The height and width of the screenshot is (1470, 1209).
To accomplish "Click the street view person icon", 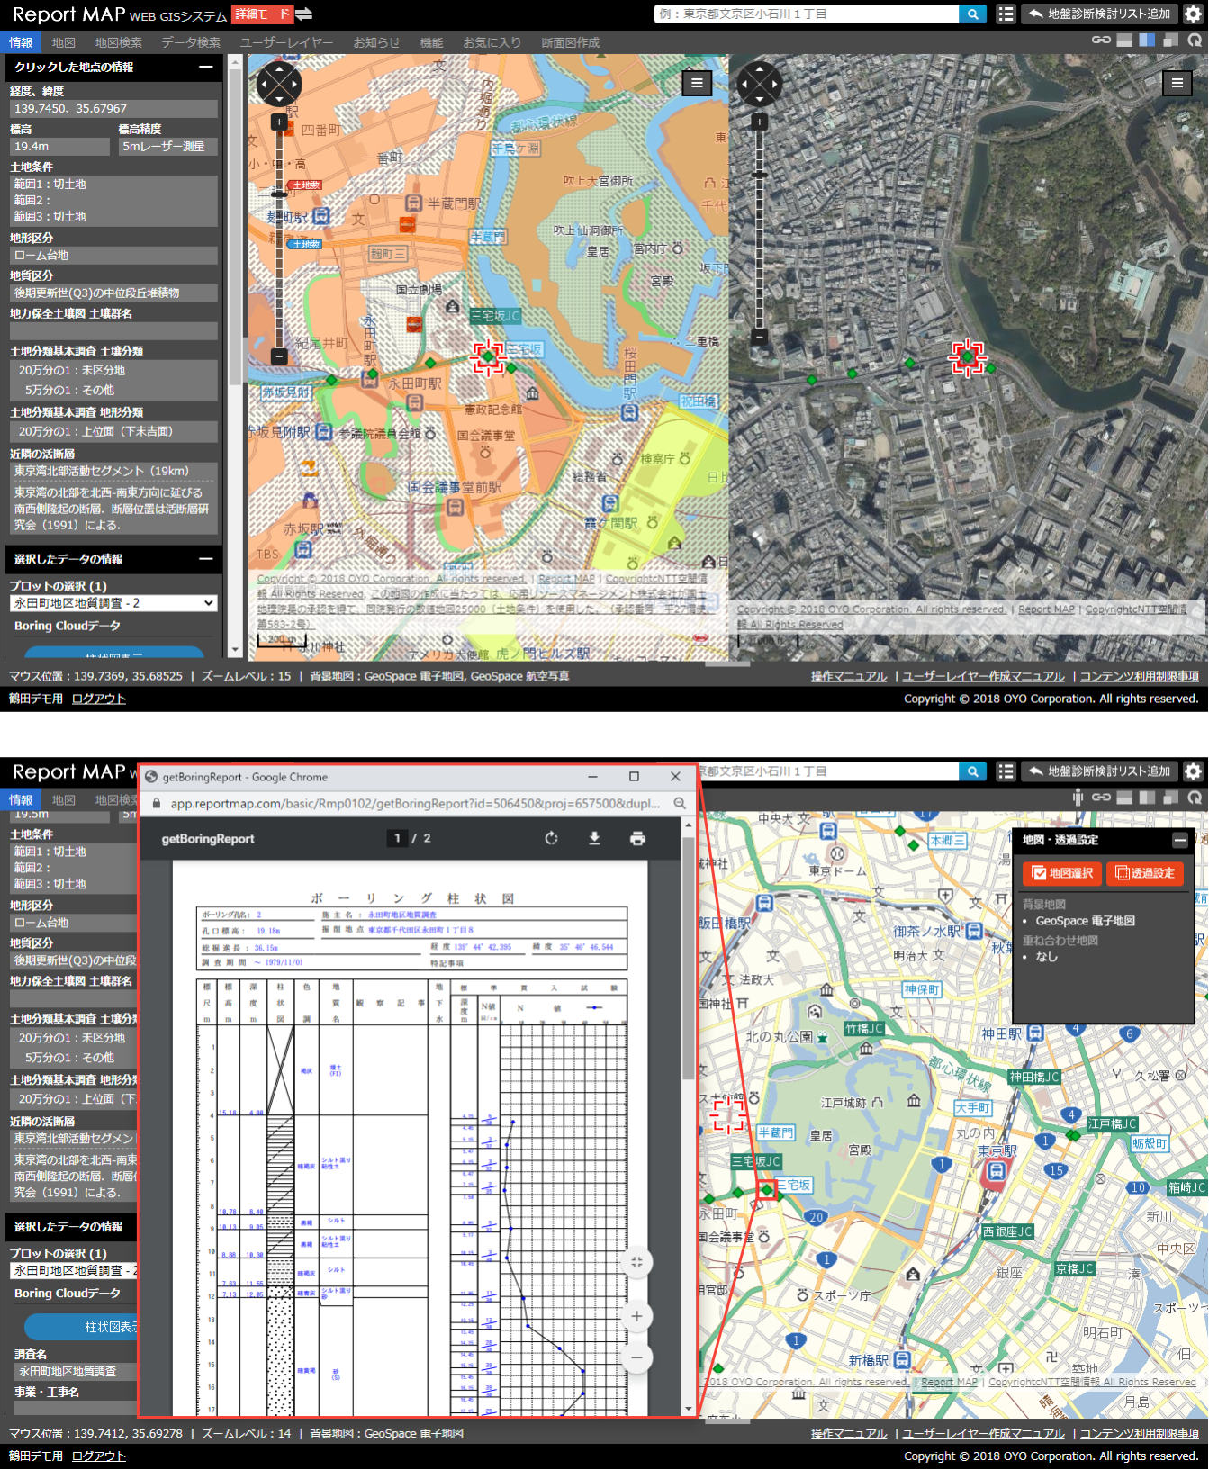I will (1078, 797).
